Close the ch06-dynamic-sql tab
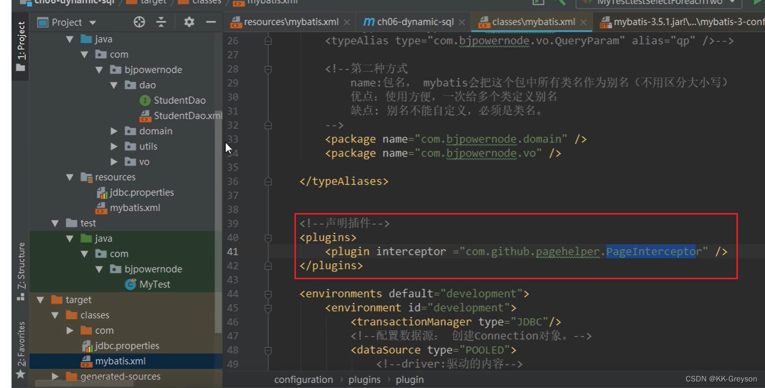 462,23
